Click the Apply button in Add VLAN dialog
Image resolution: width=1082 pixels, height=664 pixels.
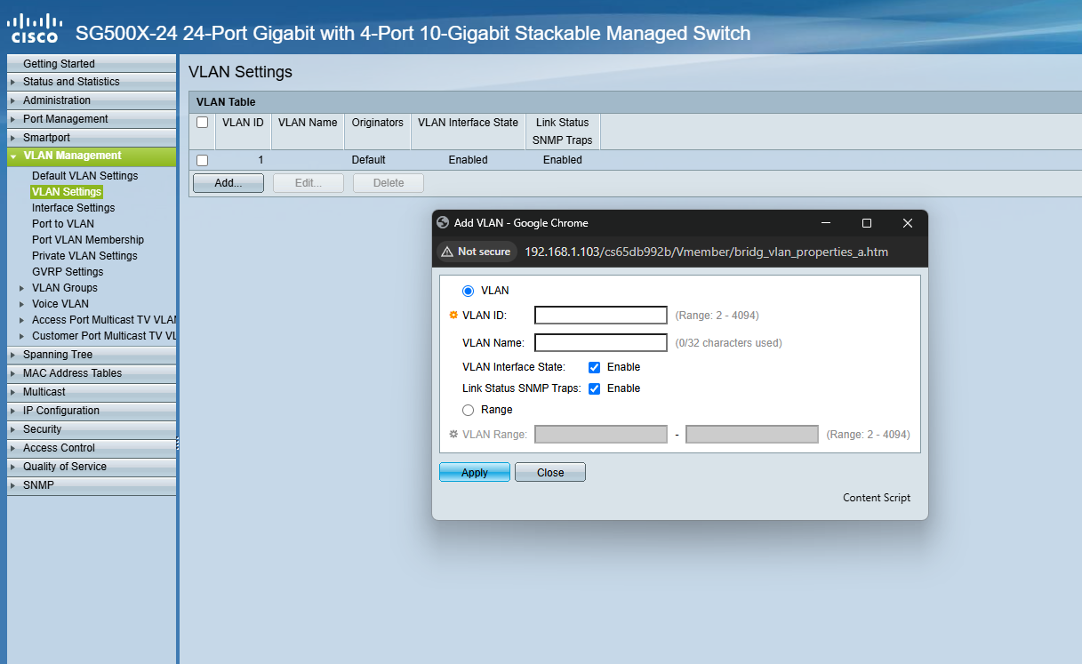[474, 472]
